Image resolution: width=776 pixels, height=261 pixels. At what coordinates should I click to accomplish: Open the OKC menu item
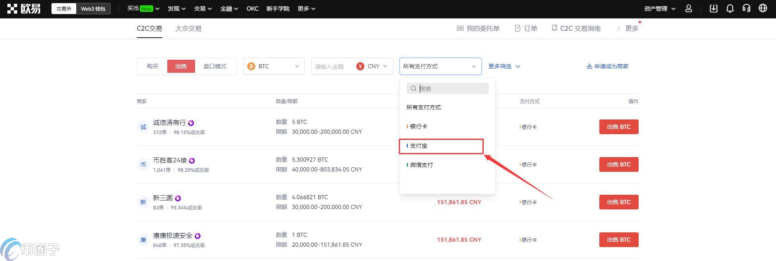click(253, 9)
